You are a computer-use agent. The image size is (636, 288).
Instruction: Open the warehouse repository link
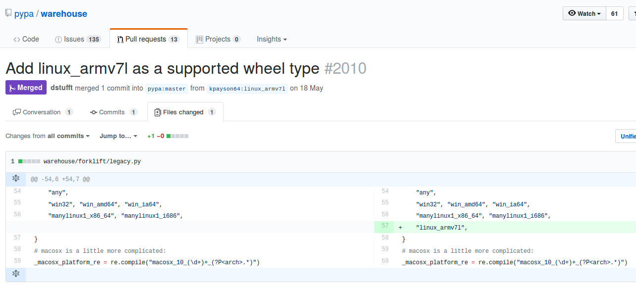tap(64, 13)
